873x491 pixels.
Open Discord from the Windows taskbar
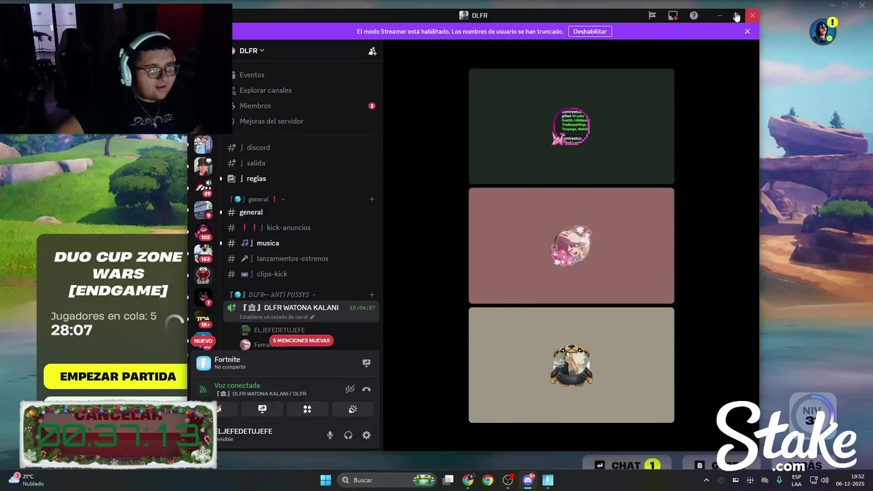tap(528, 480)
